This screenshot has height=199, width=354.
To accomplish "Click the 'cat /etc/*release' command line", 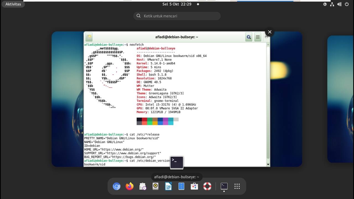I will (122, 134).
